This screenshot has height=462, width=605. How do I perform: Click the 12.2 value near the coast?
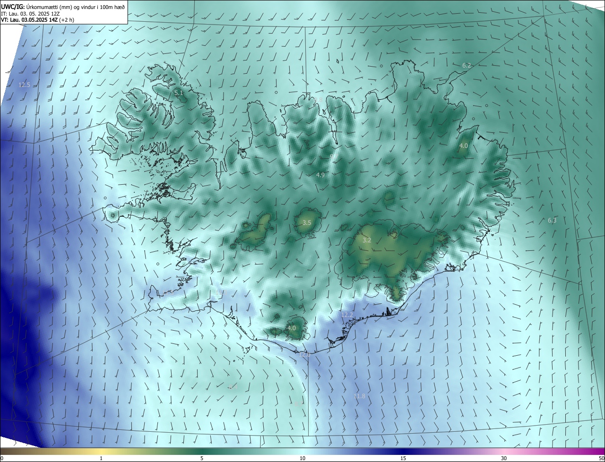(x=347, y=315)
